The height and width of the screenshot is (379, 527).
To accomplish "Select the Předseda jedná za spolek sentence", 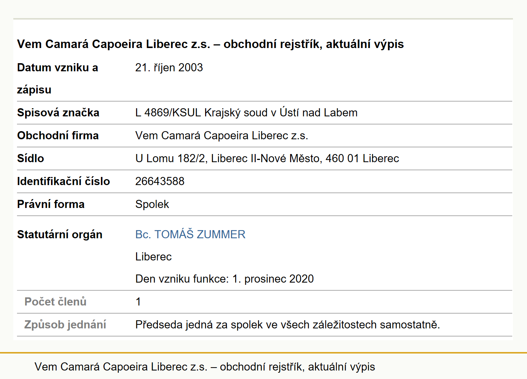I will [288, 325].
